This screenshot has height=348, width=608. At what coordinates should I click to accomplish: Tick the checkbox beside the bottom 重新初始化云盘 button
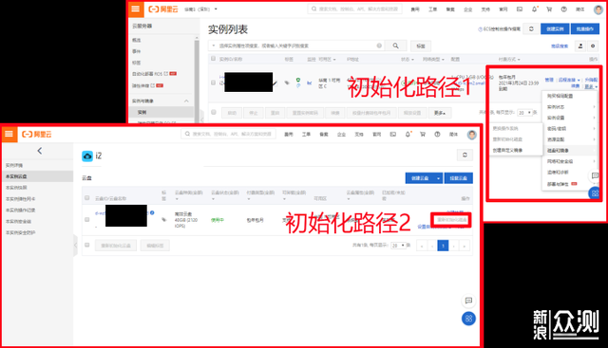pos(86,245)
